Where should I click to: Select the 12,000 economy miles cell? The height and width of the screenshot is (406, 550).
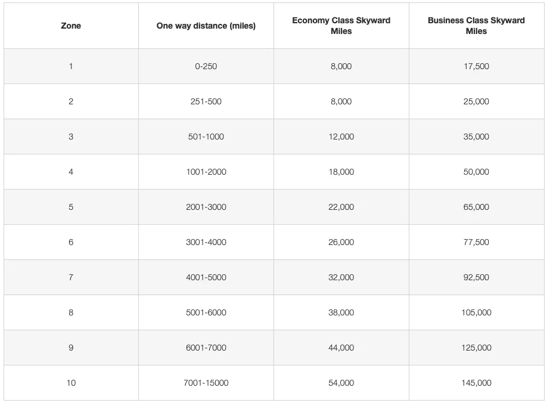point(341,137)
